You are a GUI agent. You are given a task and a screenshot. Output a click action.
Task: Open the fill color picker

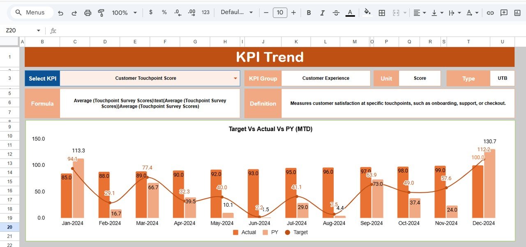(367, 13)
